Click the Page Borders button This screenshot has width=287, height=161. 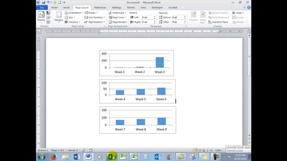117,22
